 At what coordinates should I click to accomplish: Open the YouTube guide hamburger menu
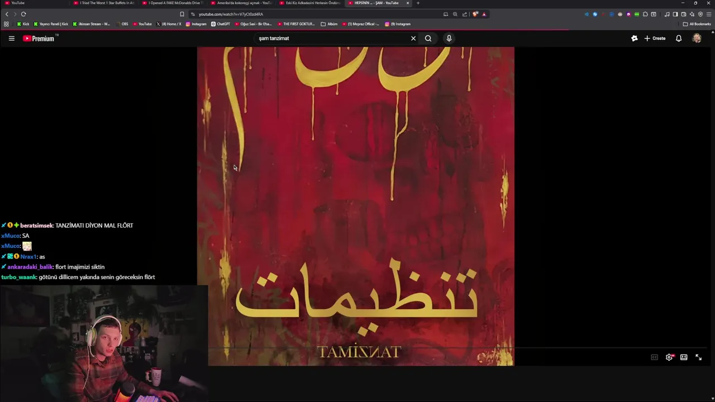point(11,39)
